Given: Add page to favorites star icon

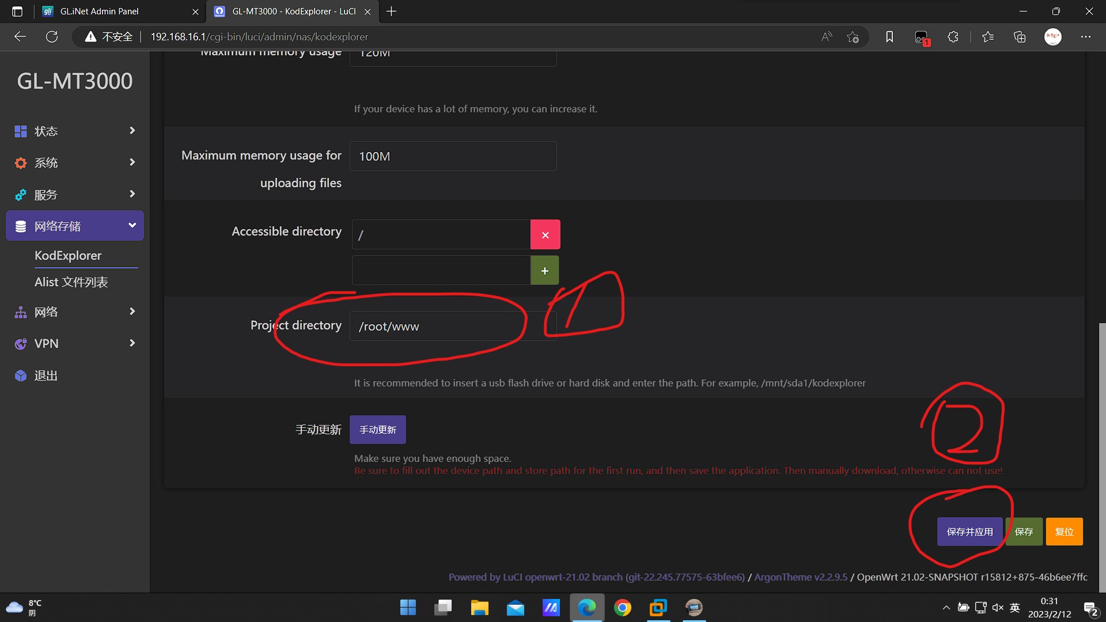Looking at the screenshot, I should pyautogui.click(x=853, y=37).
